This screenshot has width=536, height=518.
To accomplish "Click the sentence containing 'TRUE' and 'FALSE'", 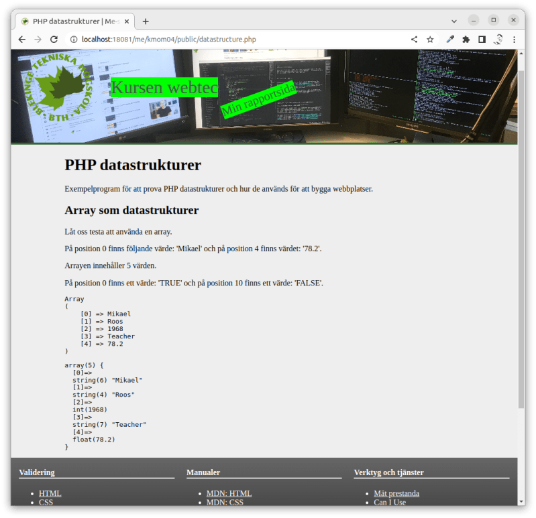I will (194, 283).
